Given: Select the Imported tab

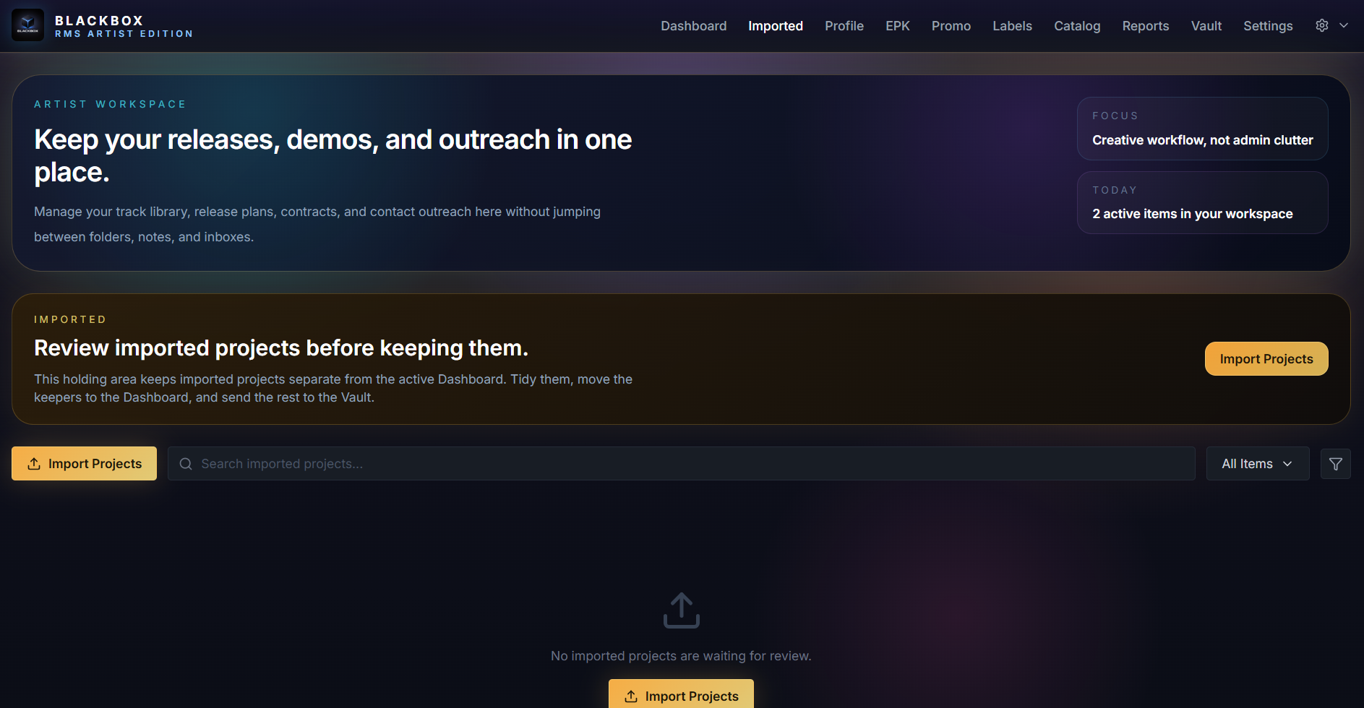Looking at the screenshot, I should click(x=776, y=25).
